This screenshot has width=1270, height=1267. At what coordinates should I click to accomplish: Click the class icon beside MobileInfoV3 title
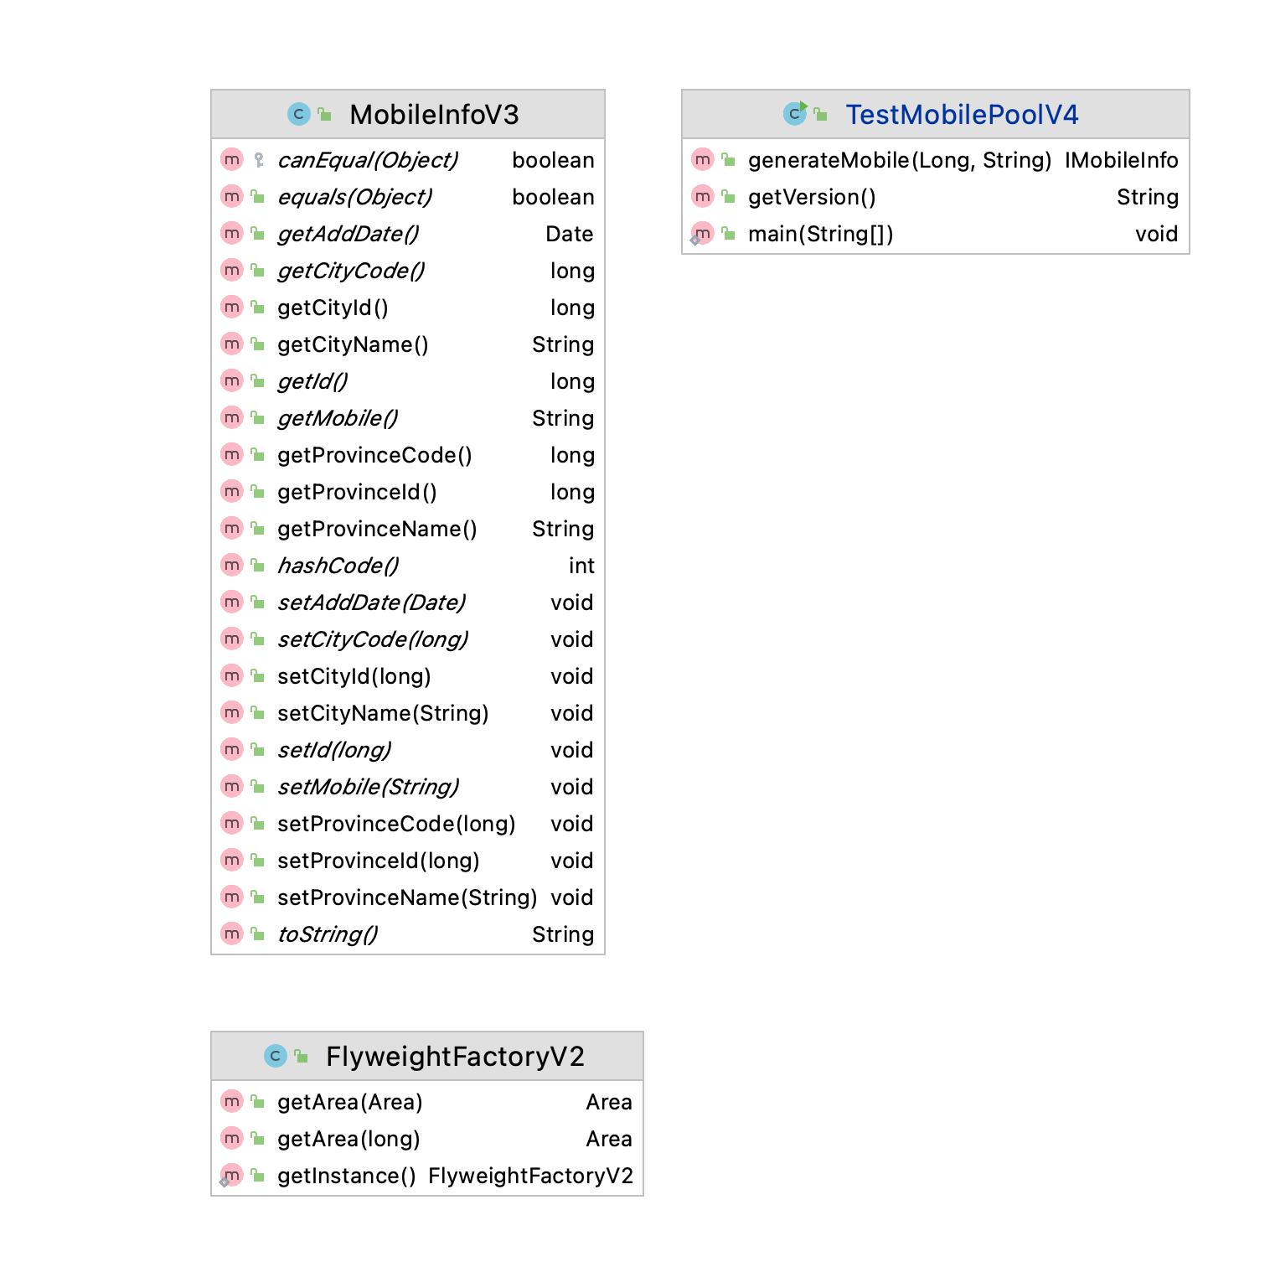[x=299, y=114]
